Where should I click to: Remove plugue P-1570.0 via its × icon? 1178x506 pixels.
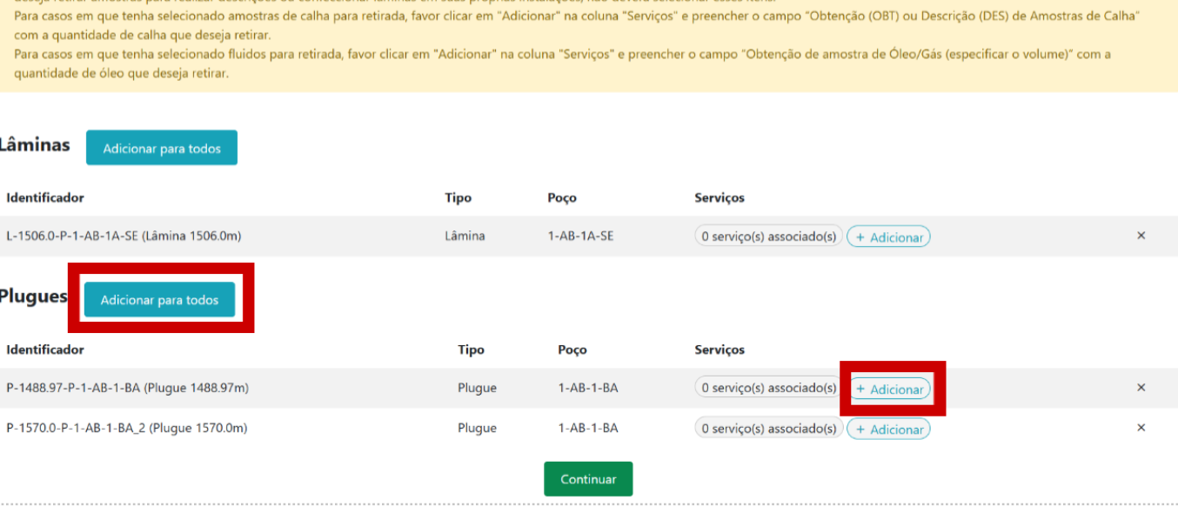(x=1141, y=428)
